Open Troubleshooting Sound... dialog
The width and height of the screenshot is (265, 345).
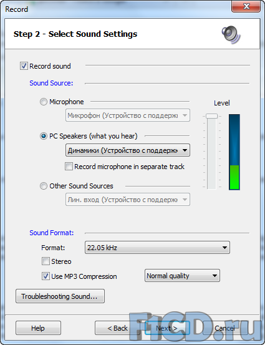coord(60,296)
